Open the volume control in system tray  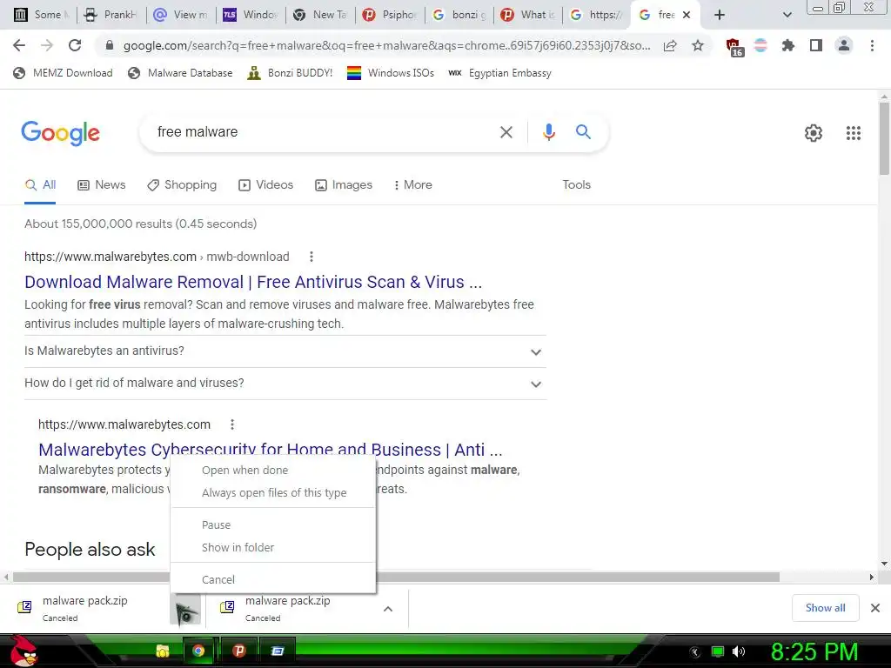click(x=739, y=651)
